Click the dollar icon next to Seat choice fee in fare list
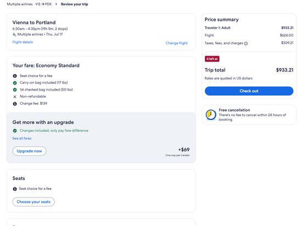307x226 pixels. pyautogui.click(x=15, y=76)
